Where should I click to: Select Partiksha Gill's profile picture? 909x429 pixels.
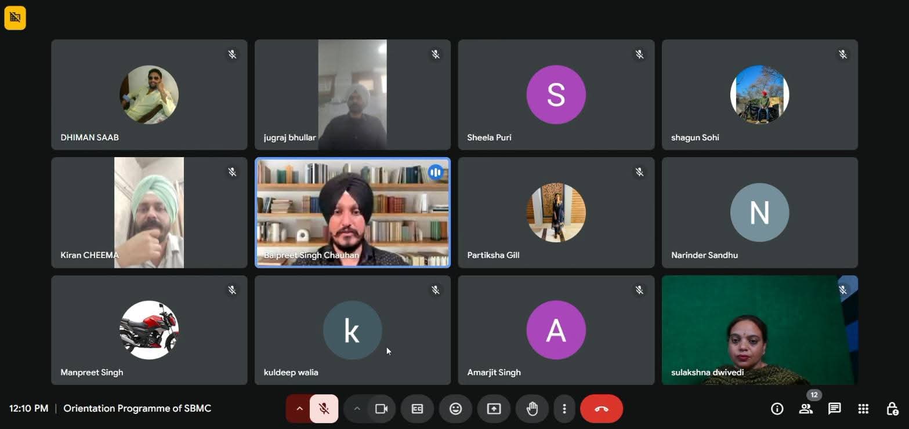556,212
